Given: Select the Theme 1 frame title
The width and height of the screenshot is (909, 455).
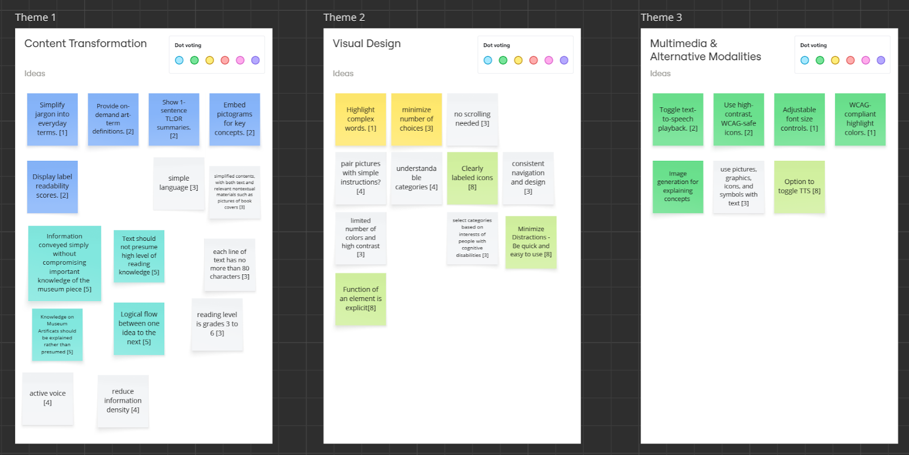Looking at the screenshot, I should (35, 18).
